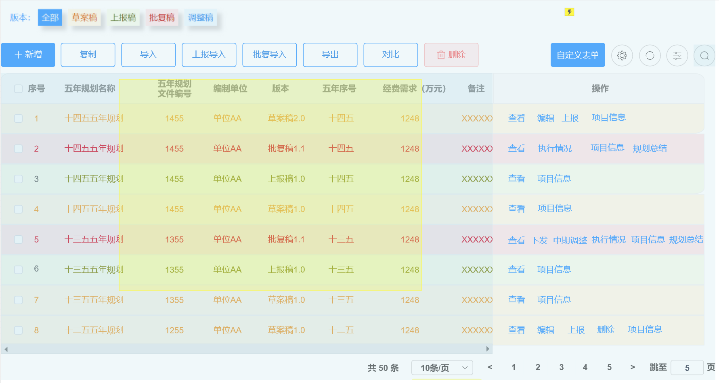Click the jump-to page input field
The width and height of the screenshot is (719, 383).
point(687,368)
